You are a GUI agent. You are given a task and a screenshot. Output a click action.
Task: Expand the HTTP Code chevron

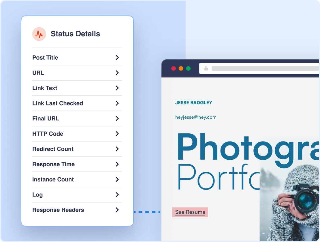[117, 134]
